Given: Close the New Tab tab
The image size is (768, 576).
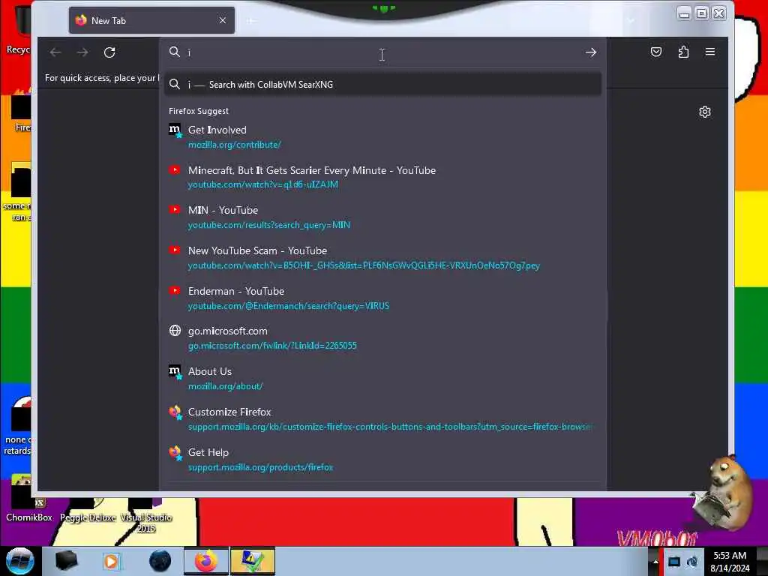Looking at the screenshot, I should [222, 20].
